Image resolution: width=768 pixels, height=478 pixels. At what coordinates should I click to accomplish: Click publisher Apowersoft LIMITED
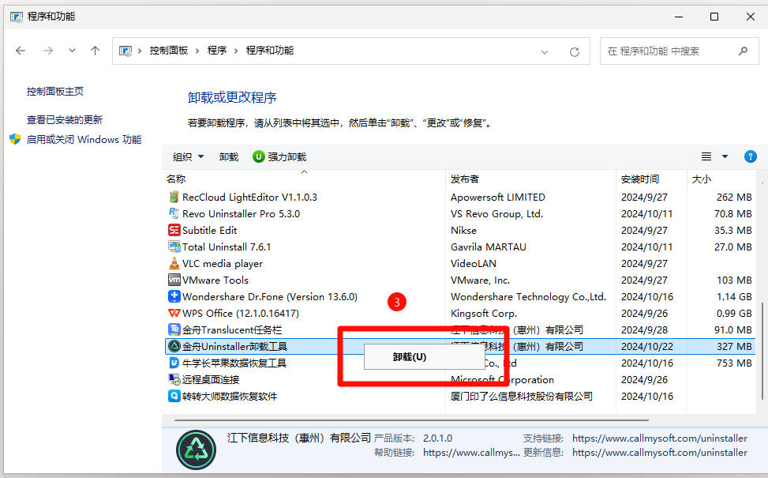coord(497,197)
